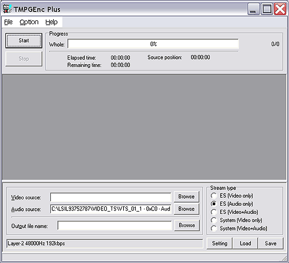Click the window resize grip corner

[x=284, y=258]
